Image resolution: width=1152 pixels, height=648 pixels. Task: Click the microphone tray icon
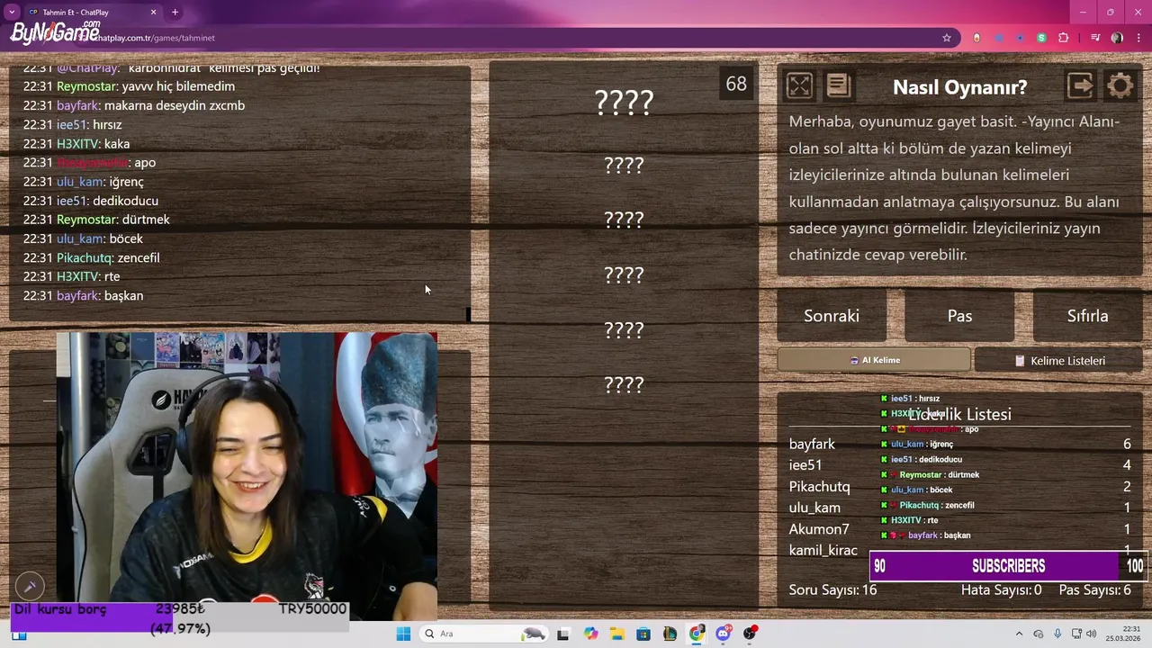pyautogui.click(x=1057, y=634)
